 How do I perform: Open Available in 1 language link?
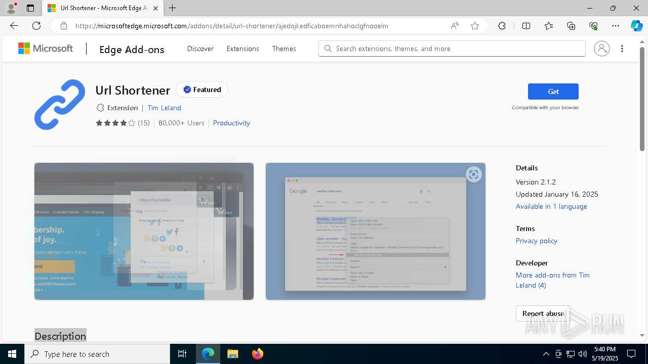click(551, 206)
